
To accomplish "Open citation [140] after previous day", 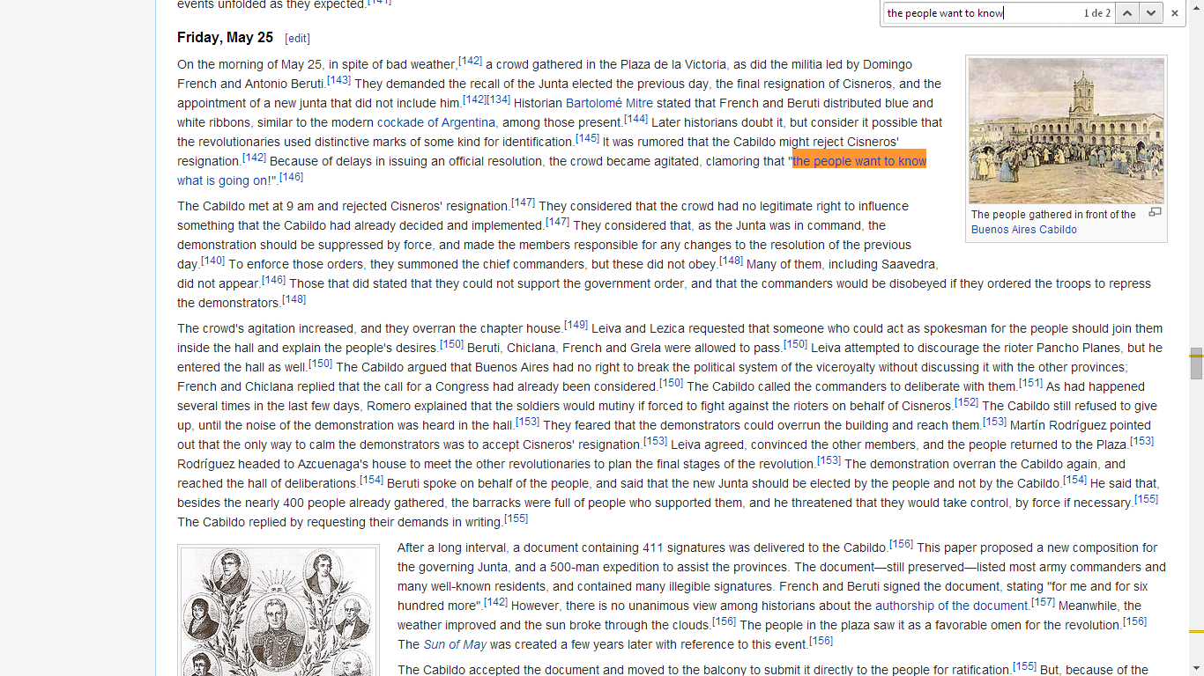I will (212, 261).
